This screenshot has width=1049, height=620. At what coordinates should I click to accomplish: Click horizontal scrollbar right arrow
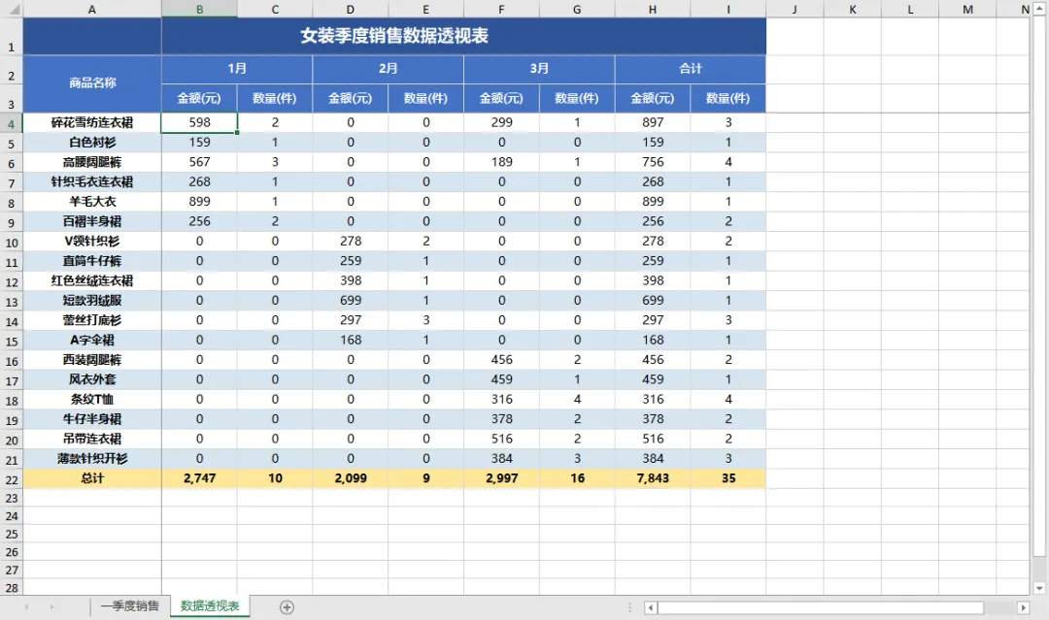[1023, 607]
